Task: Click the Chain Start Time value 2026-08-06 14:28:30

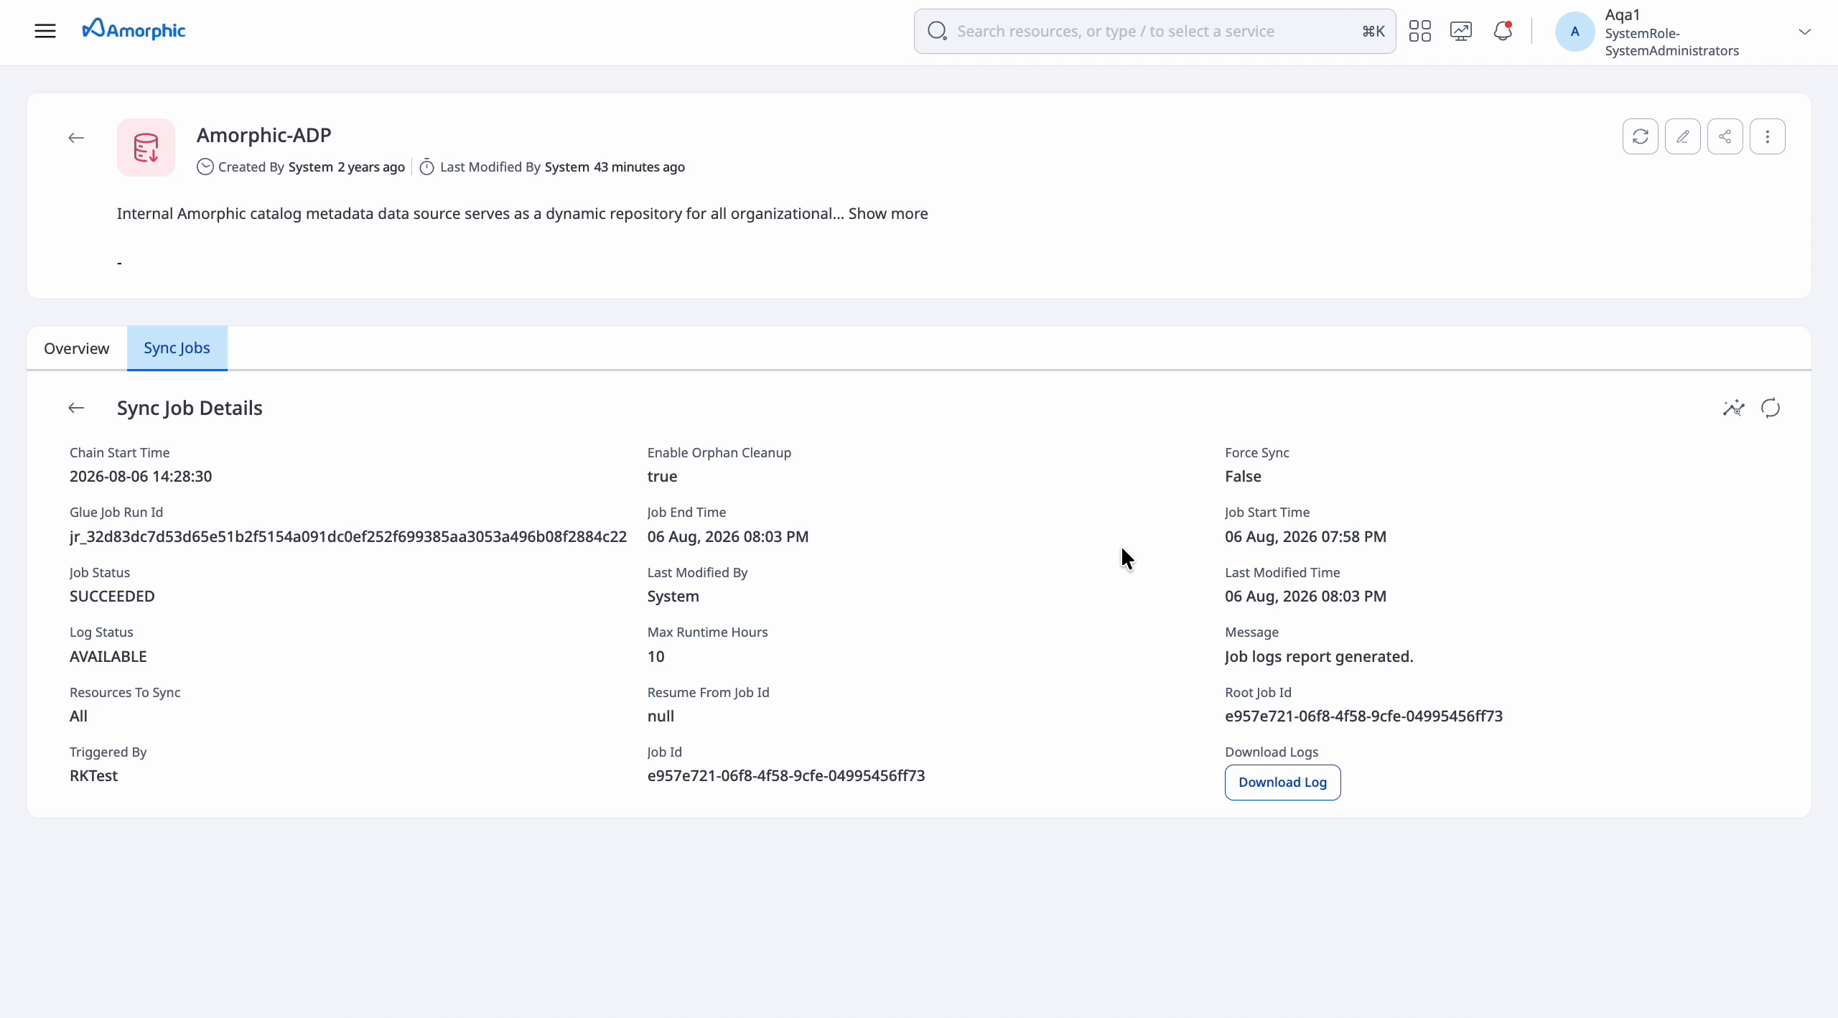Action: click(141, 477)
